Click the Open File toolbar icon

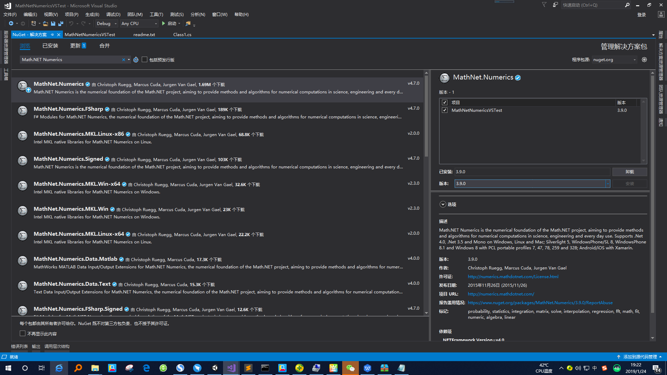(x=46, y=24)
